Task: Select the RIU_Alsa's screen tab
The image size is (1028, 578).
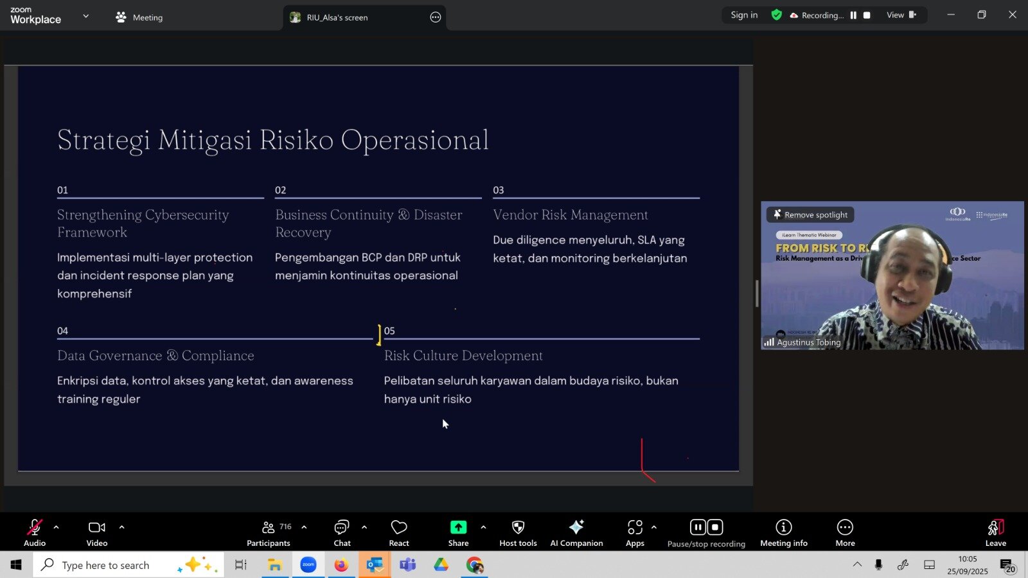Action: (337, 17)
